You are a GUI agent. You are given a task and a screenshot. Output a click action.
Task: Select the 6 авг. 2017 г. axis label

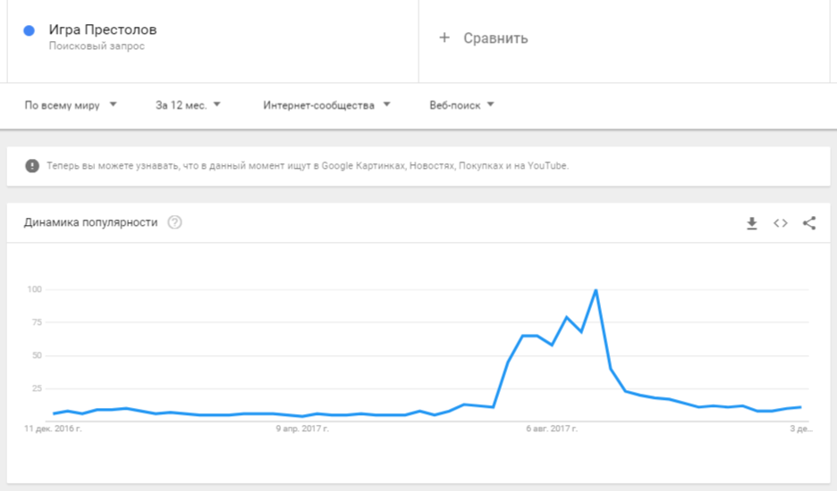[x=552, y=429]
